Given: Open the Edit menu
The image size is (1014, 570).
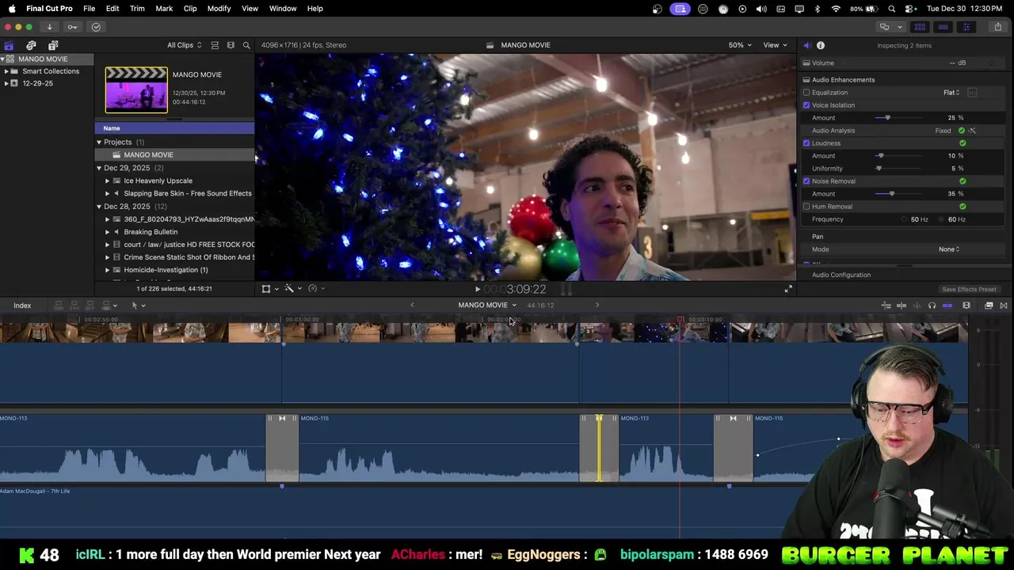Looking at the screenshot, I should [112, 9].
